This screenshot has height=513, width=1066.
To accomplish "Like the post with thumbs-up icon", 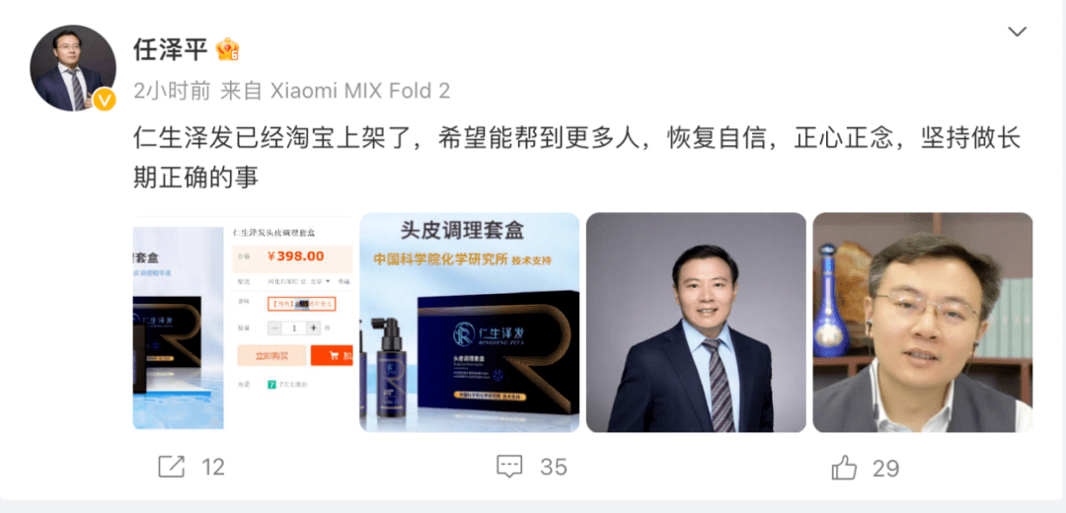I will pos(844,467).
